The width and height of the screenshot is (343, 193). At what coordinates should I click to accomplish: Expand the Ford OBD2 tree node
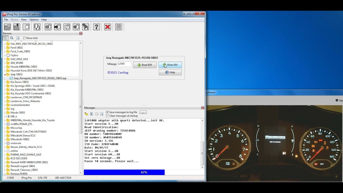click(5, 48)
